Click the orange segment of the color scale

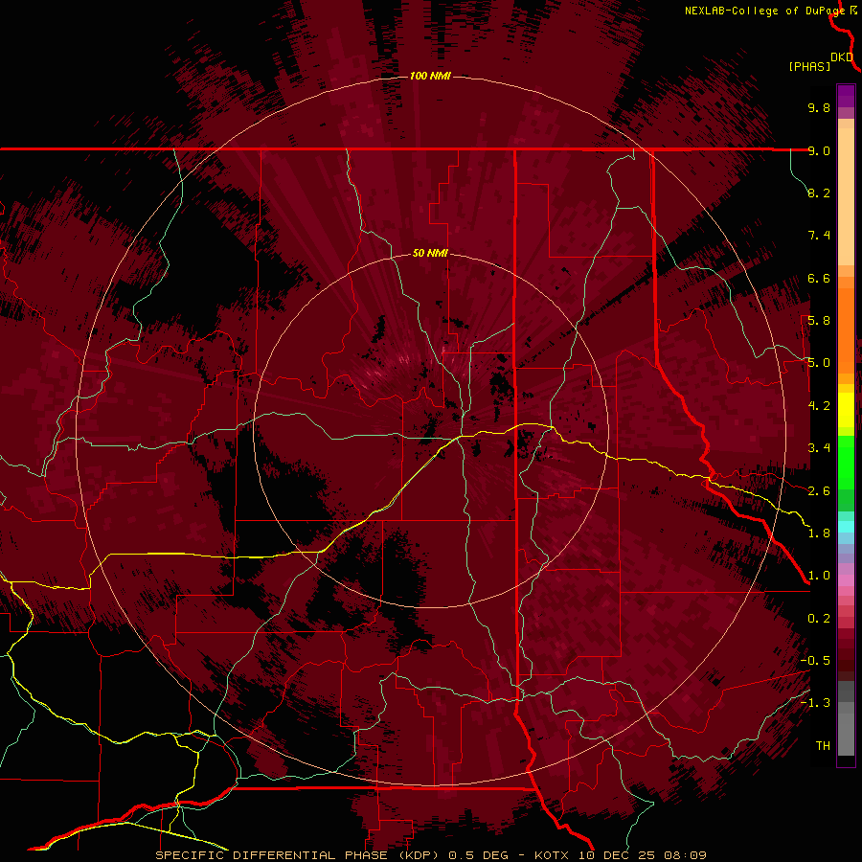846,329
